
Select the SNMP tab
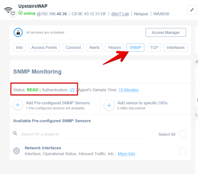(135, 48)
